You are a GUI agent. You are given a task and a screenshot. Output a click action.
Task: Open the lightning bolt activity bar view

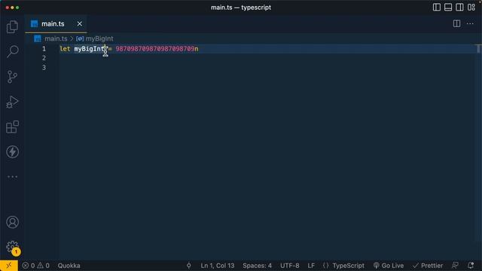[x=12, y=152]
